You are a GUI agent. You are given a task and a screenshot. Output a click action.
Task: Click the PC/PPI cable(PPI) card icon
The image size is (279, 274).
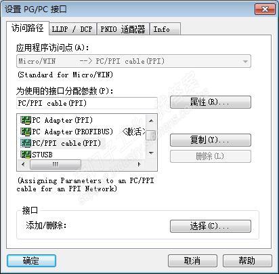coord(26,143)
